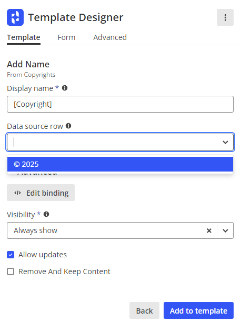Show info tooltip for Visibility

click(46, 214)
